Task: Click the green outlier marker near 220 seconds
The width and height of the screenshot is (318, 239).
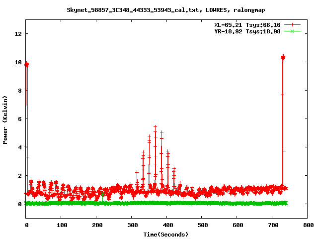Action: 102,194
